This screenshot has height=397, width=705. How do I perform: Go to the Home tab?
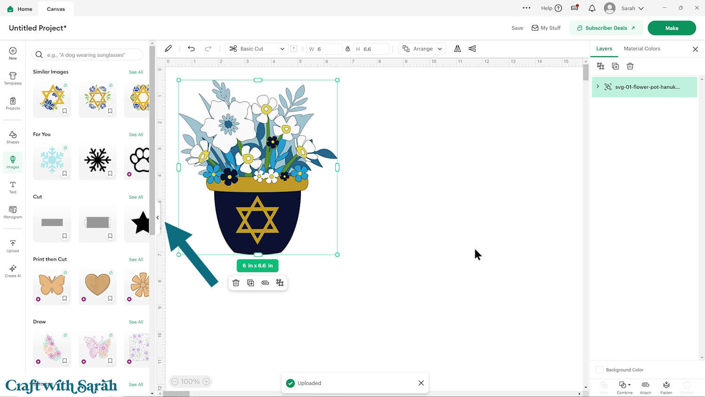[20, 9]
